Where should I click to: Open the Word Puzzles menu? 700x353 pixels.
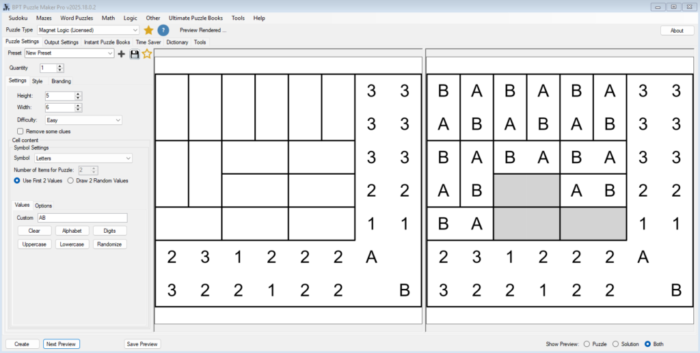coord(77,18)
